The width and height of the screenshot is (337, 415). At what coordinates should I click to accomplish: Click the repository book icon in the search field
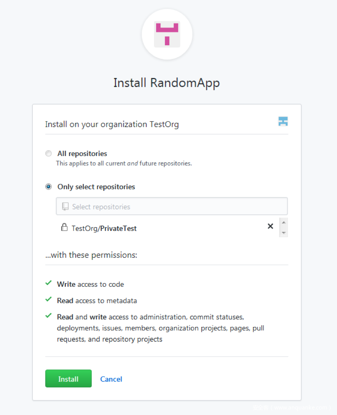[x=65, y=206]
